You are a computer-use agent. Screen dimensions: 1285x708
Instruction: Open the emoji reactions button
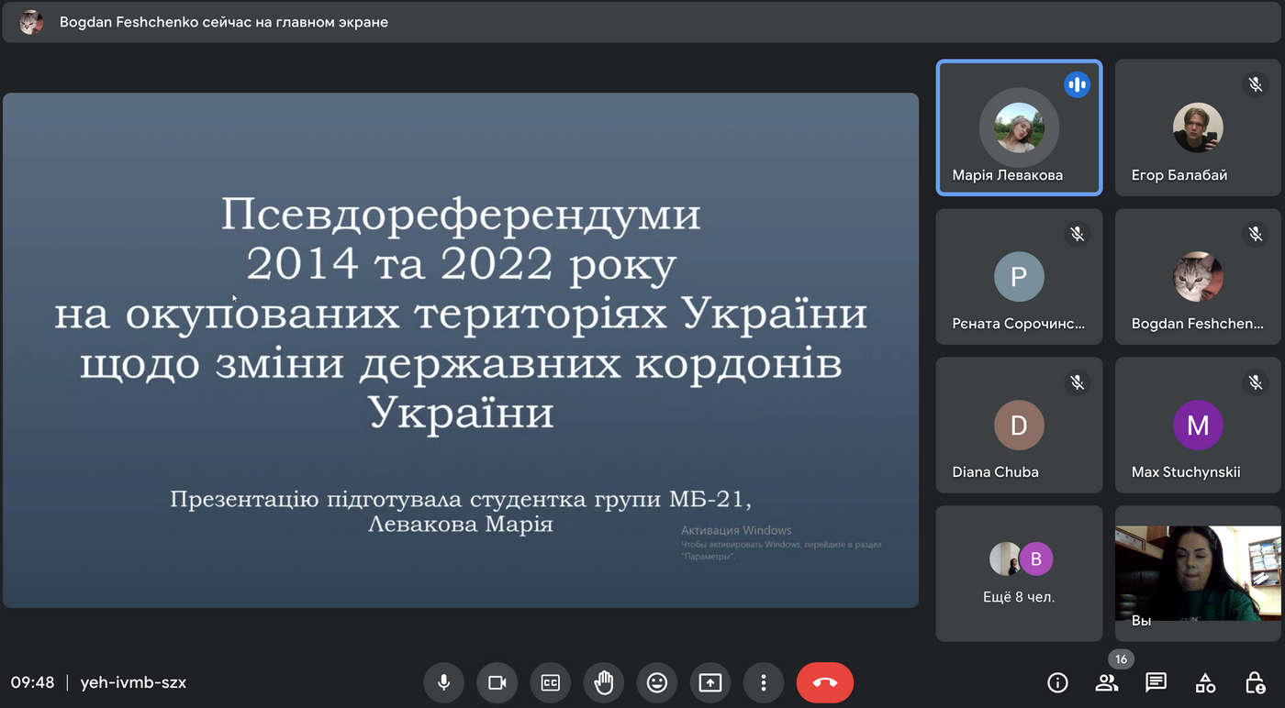[x=656, y=682]
